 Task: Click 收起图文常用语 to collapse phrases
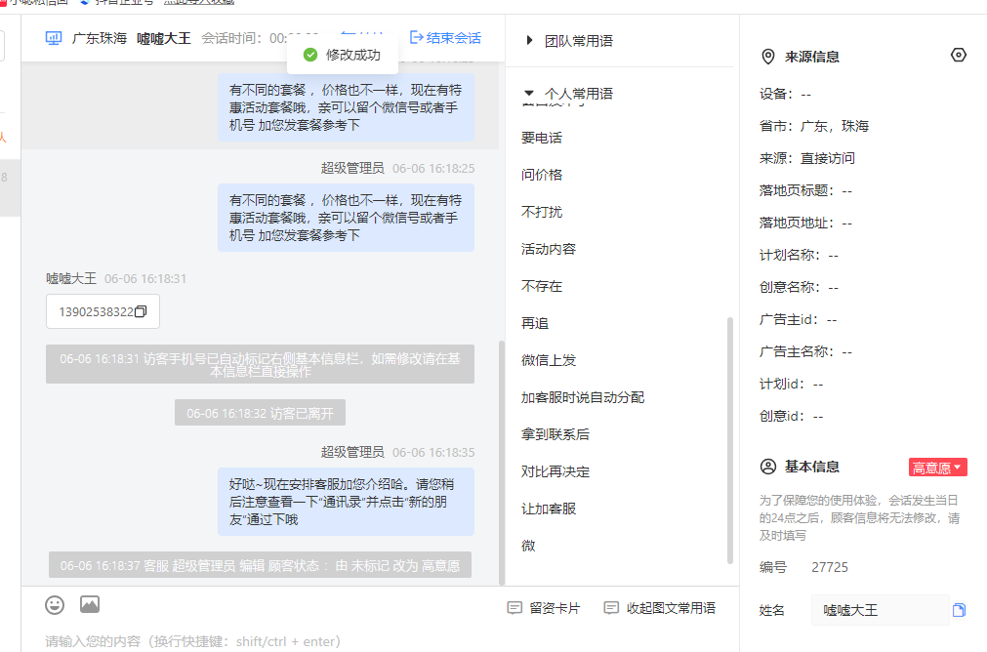point(659,608)
